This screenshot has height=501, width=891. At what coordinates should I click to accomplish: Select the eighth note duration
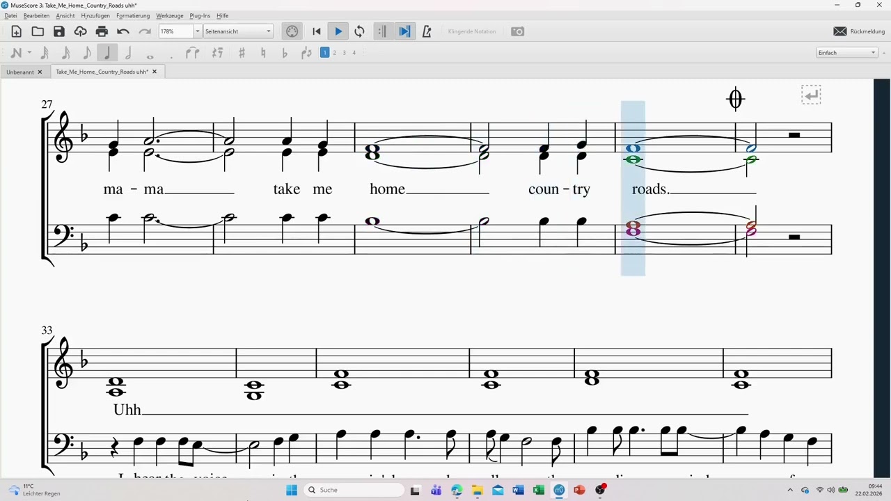pos(86,53)
